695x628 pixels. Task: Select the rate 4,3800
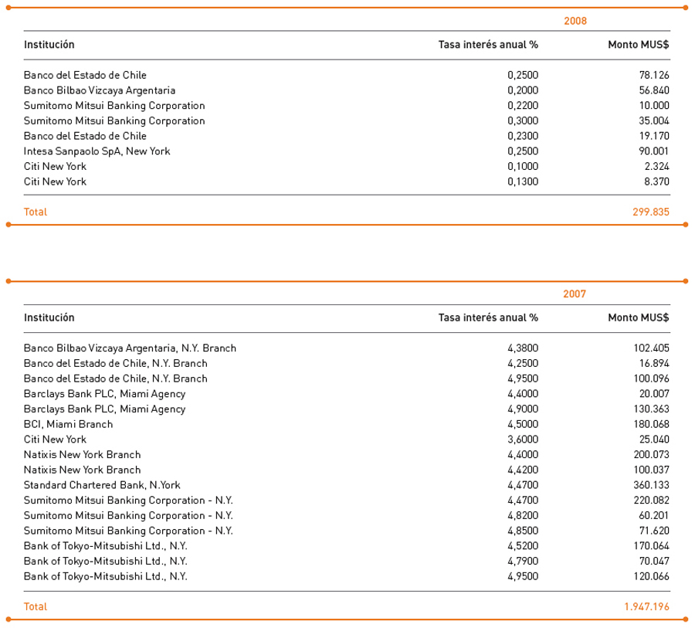(x=523, y=348)
